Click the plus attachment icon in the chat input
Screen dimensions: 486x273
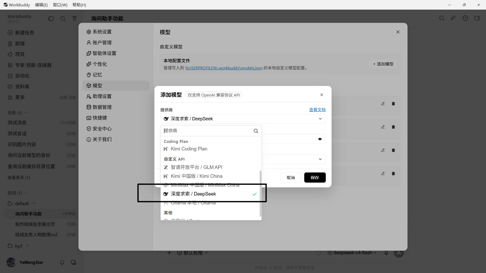(169, 253)
